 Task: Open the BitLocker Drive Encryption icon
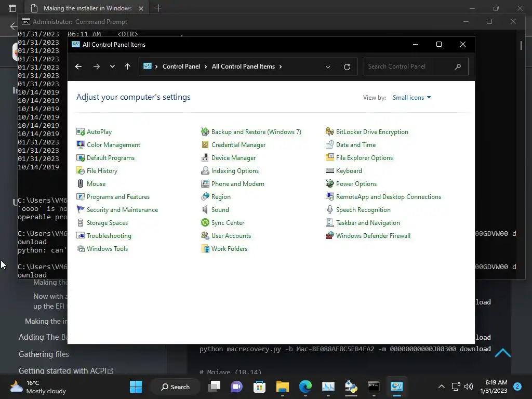coord(330,131)
